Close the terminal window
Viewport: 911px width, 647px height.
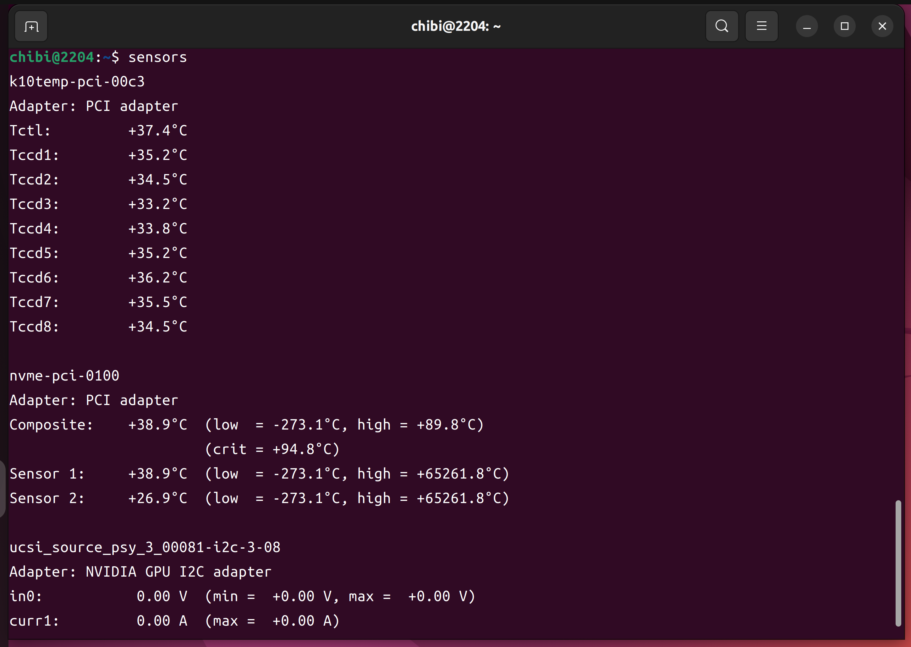882,26
